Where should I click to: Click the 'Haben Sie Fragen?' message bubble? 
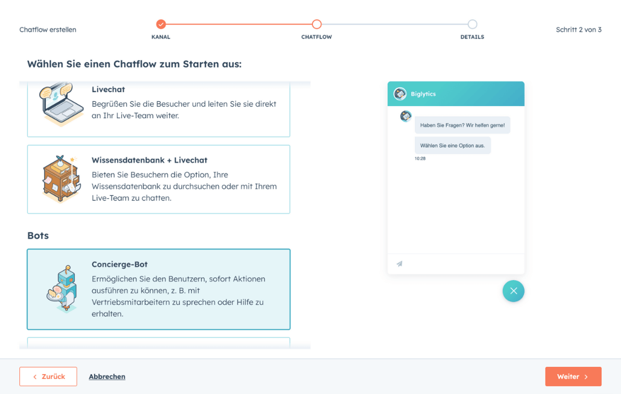[462, 125]
